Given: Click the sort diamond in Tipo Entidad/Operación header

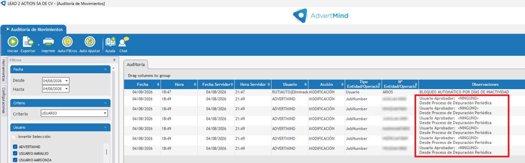Looking at the screenshot, I should (379, 84).
